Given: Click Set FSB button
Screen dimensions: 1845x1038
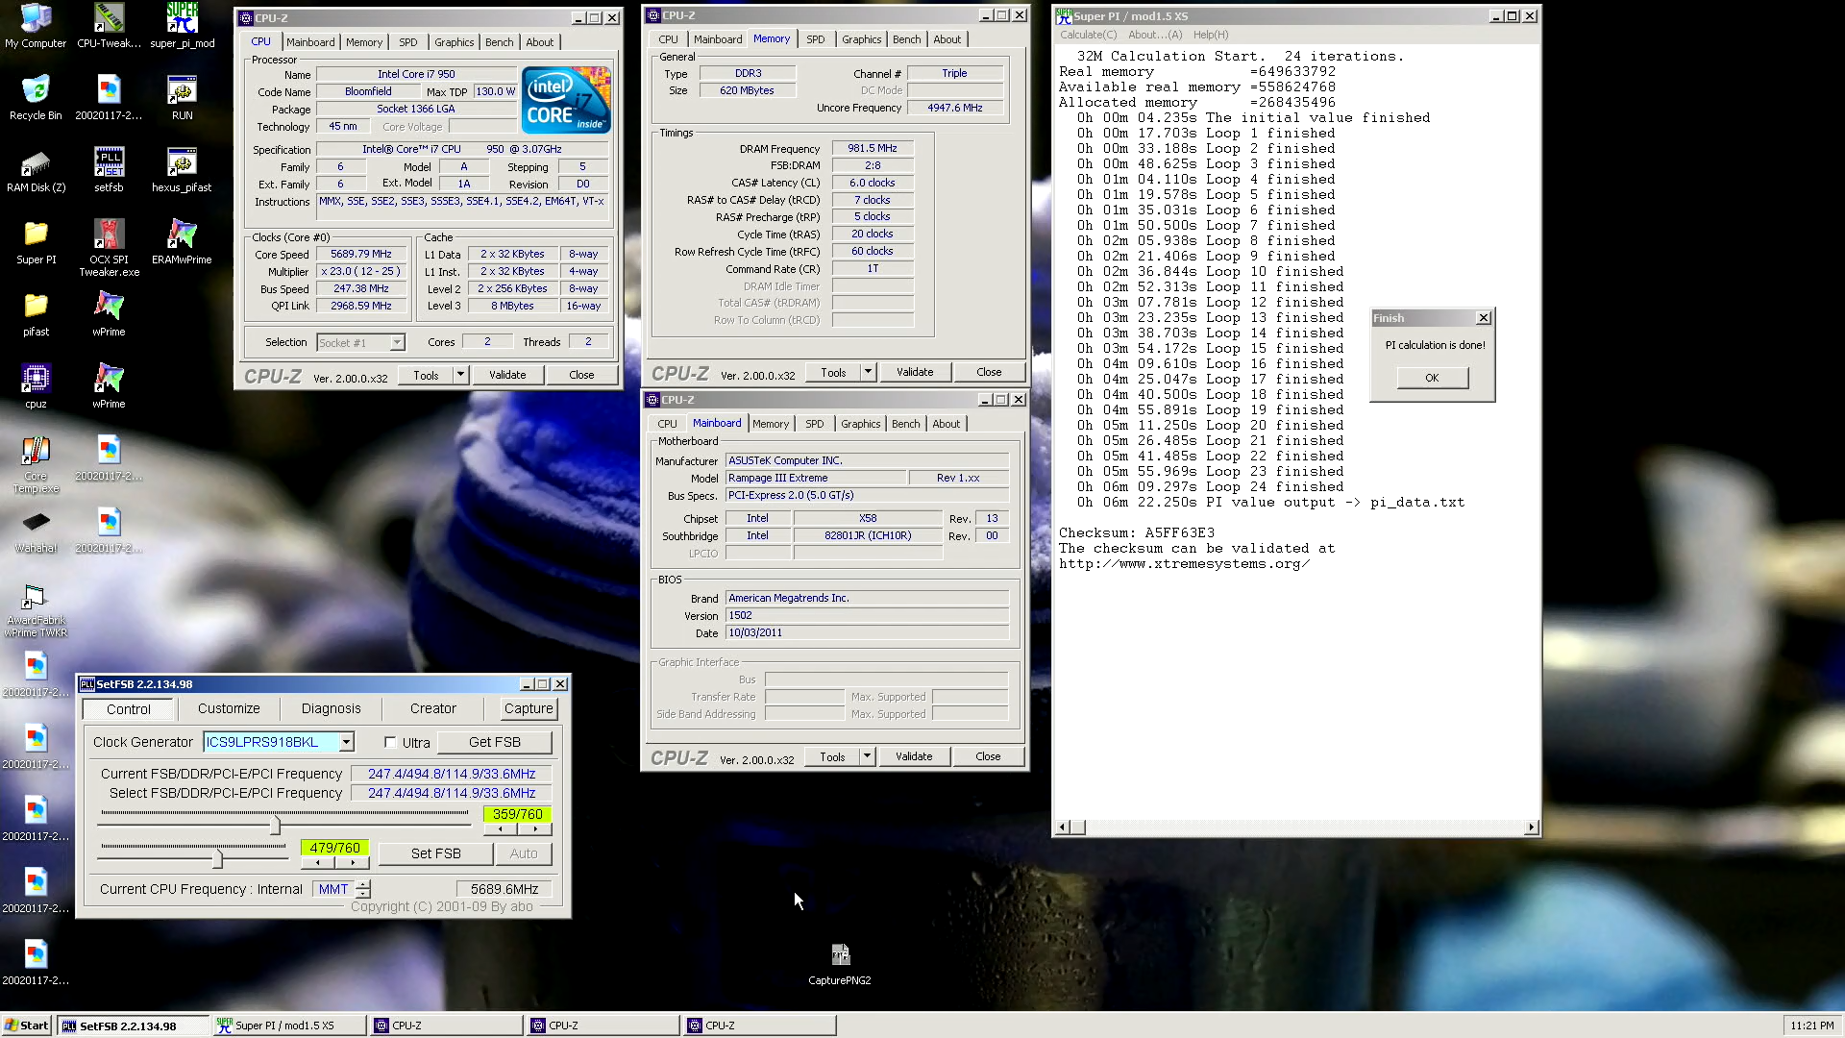Looking at the screenshot, I should pyautogui.click(x=435, y=853).
